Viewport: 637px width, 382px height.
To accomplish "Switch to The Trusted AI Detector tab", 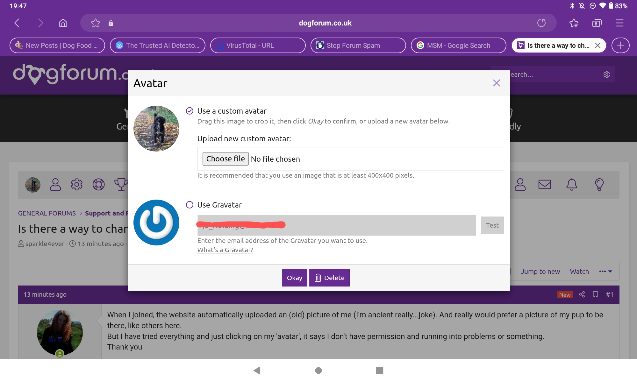I will tap(158, 45).
